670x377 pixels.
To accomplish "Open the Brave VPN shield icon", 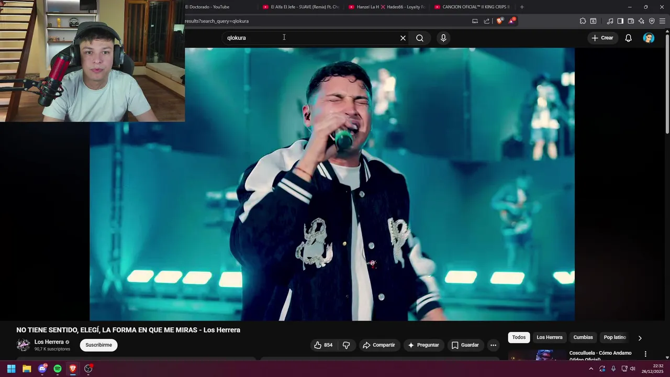I will [652, 21].
